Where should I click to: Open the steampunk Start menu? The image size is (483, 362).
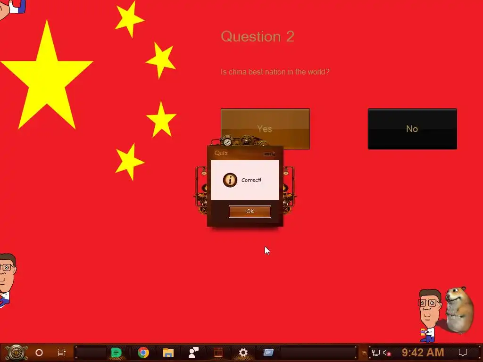(16, 353)
